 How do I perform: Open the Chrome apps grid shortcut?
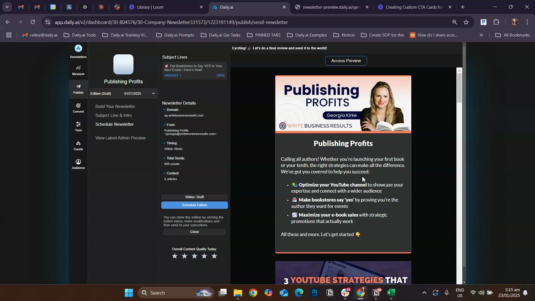pos(9,35)
